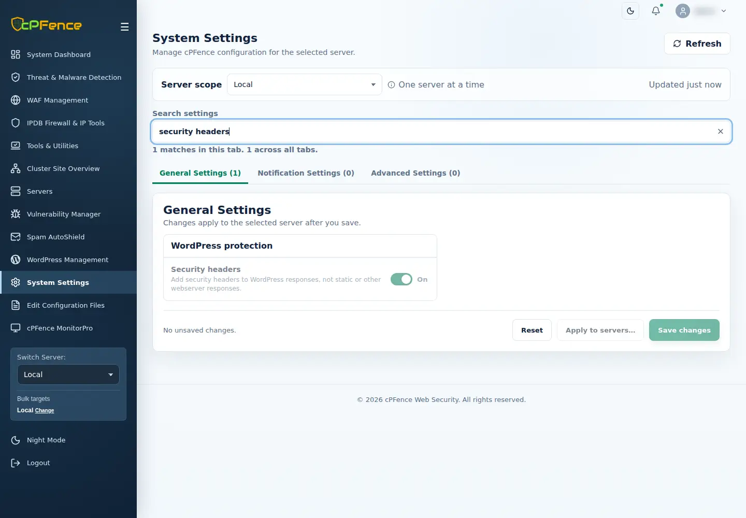Click the Servers stack icon
The image size is (746, 518).
point(16,191)
